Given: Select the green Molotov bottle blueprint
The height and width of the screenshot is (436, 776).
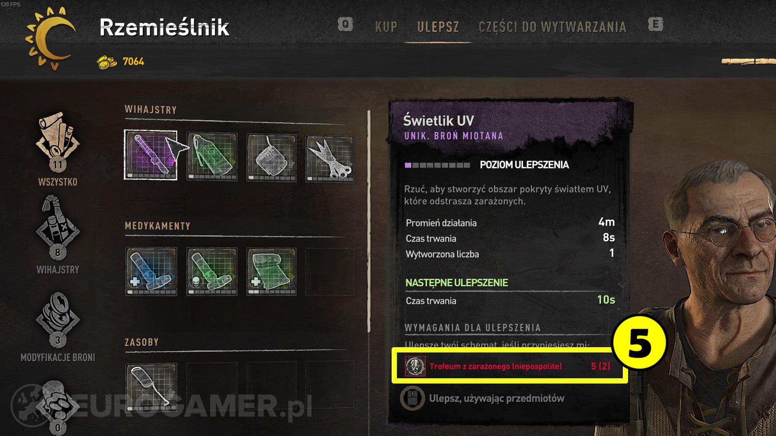Looking at the screenshot, I should click(x=212, y=156).
